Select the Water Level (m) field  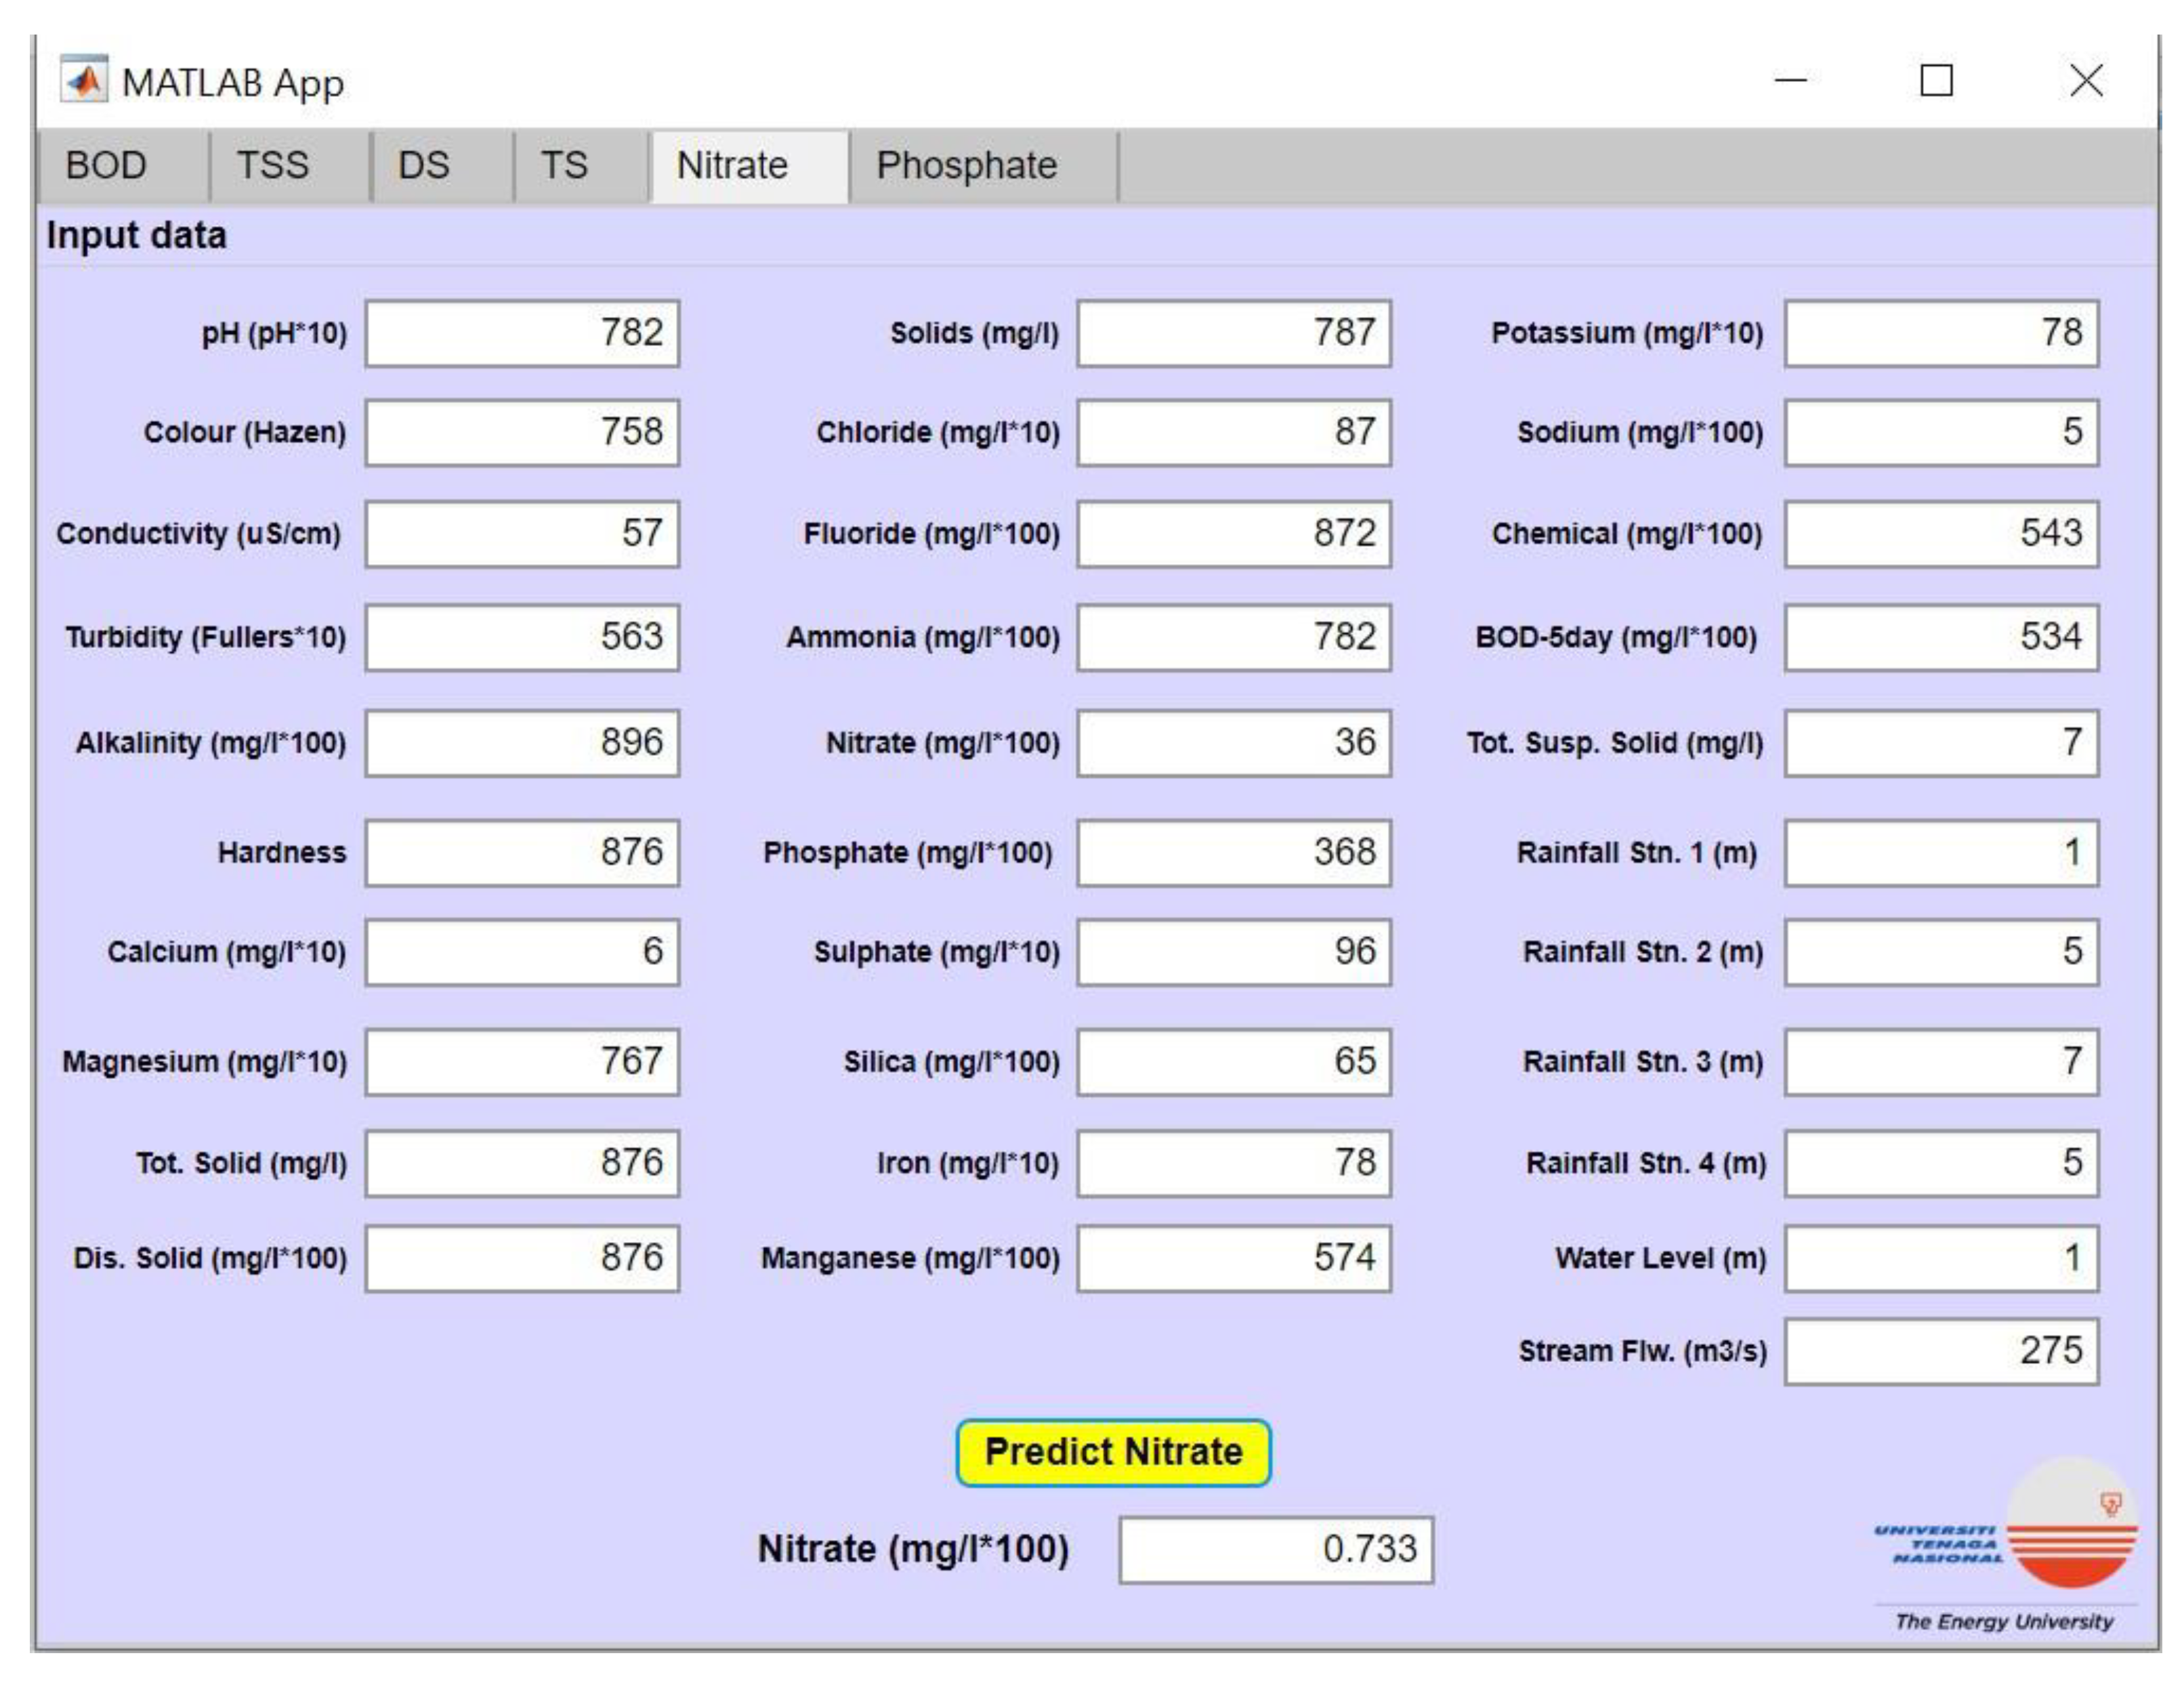pyautogui.click(x=1940, y=1259)
